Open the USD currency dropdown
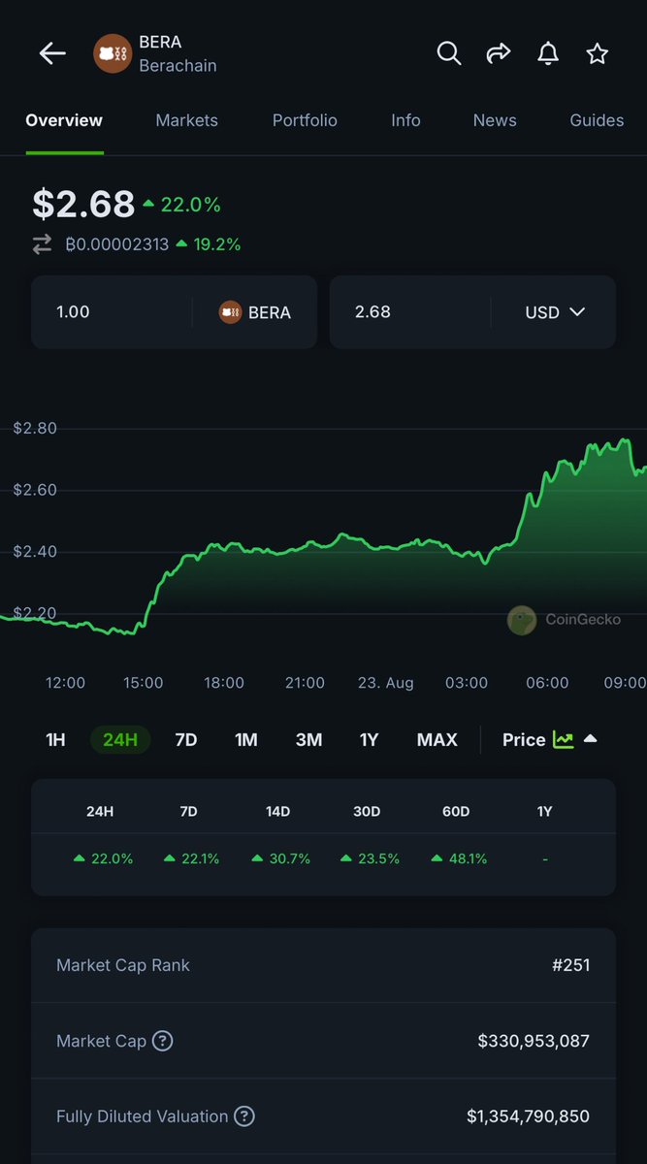647x1164 pixels. pos(555,312)
